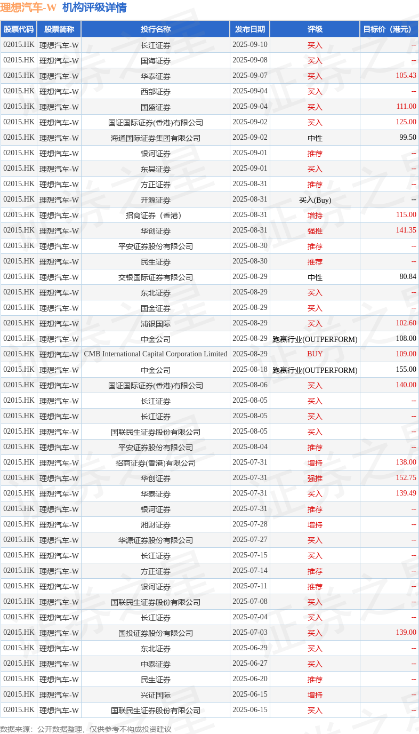Select the 国海证券 cell

click(x=156, y=61)
